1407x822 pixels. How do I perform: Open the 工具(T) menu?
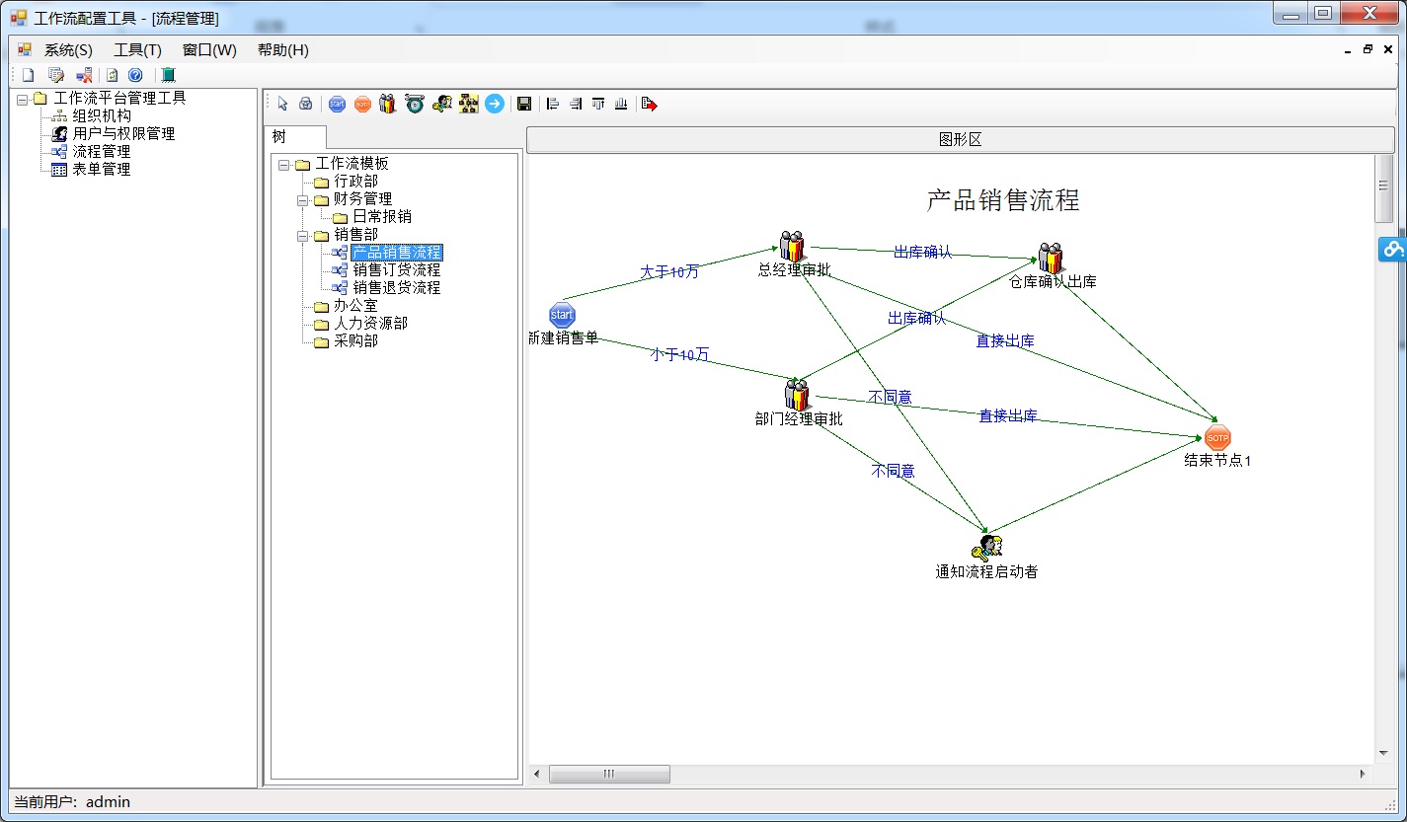click(x=137, y=50)
